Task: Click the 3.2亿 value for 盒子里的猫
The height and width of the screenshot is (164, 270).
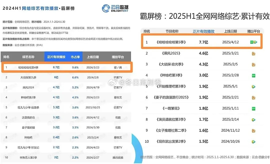Action: point(56,127)
